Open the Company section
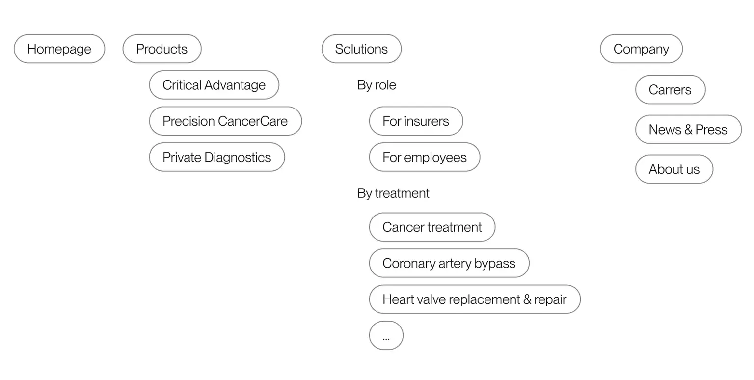This screenshot has width=754, height=380. [x=641, y=49]
